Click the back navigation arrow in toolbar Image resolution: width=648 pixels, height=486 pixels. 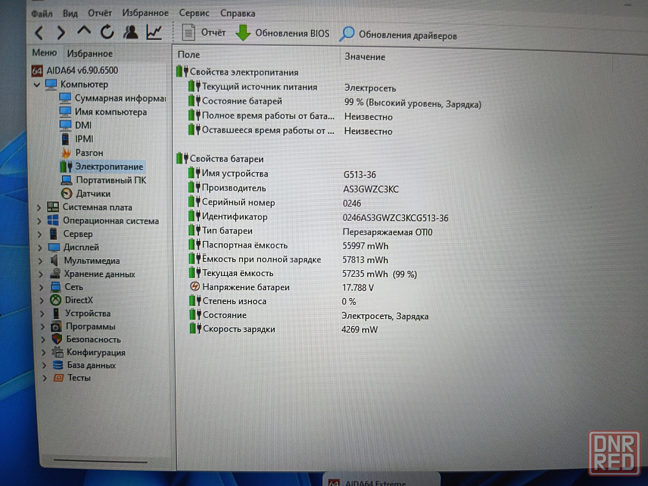[40, 32]
